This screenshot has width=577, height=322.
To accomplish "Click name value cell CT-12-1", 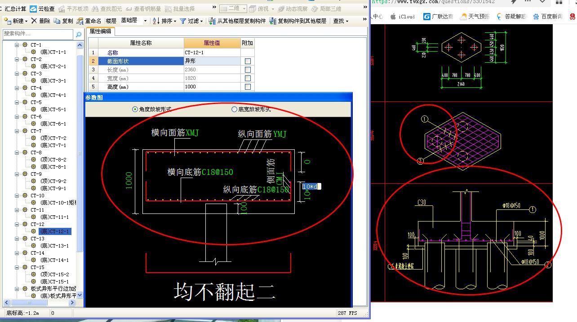I will coord(212,52).
